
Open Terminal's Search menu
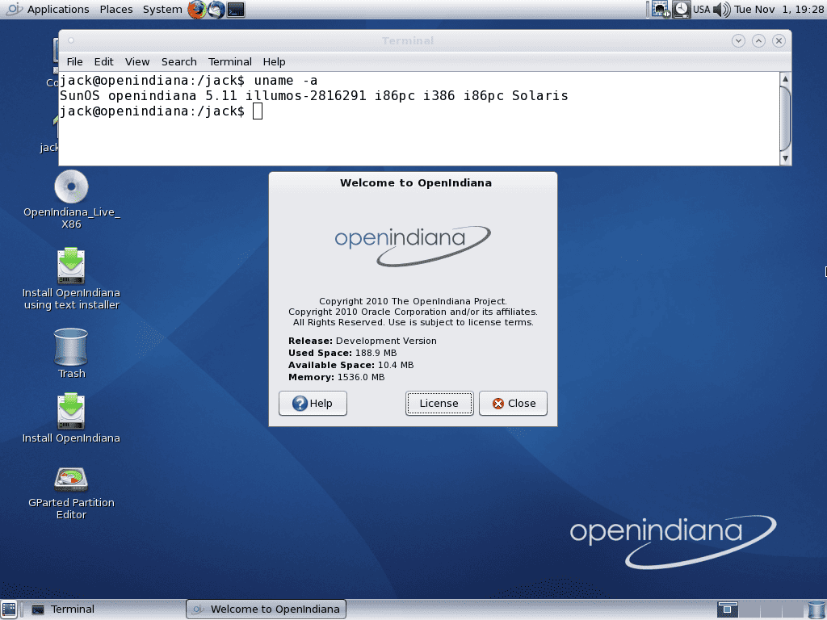178,61
